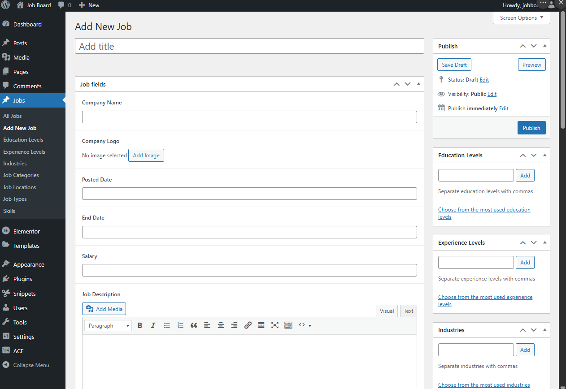Align text center in editor
566x389 pixels.
point(221,325)
